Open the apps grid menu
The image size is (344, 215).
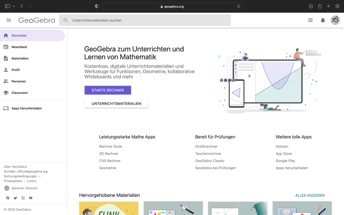[310, 20]
